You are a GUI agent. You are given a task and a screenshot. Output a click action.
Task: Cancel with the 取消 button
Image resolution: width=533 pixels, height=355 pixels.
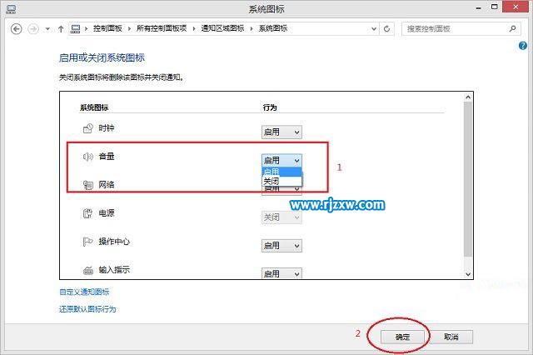pos(451,337)
